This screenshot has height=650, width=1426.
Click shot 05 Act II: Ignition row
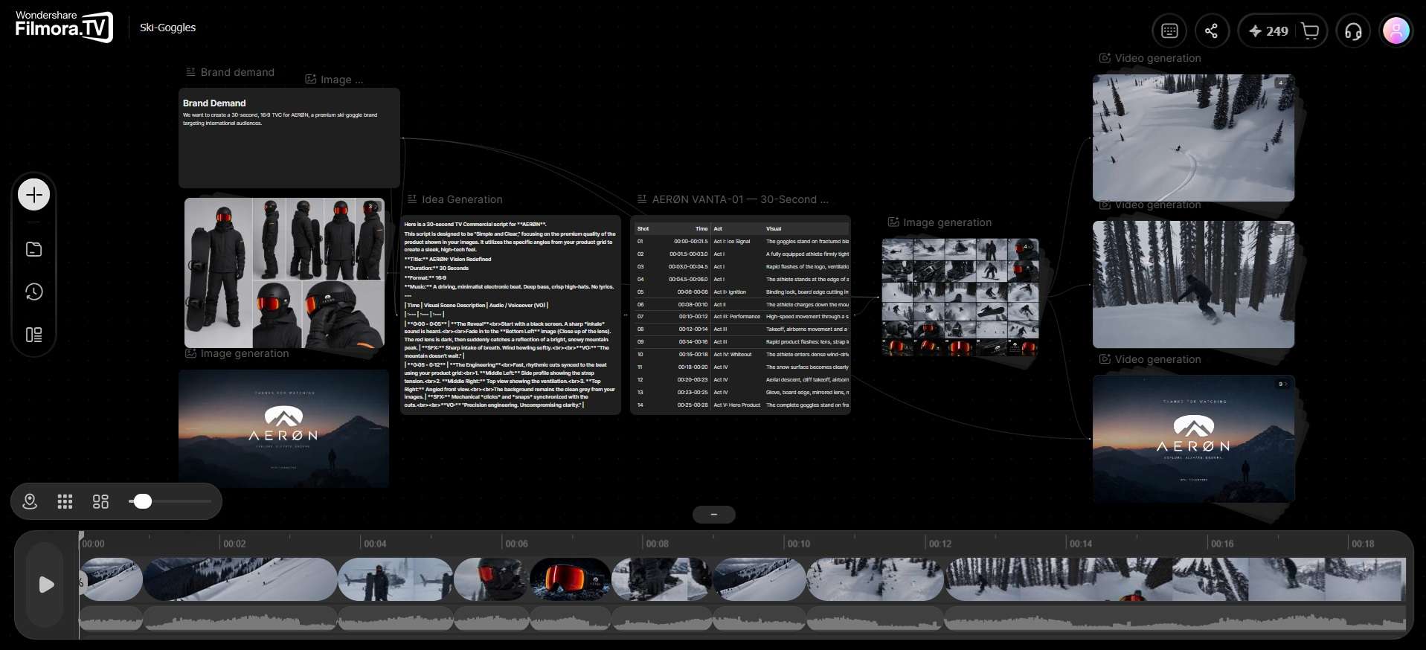click(741, 292)
